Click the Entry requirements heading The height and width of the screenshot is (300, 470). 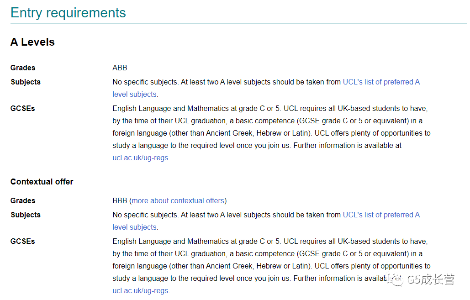tap(68, 13)
